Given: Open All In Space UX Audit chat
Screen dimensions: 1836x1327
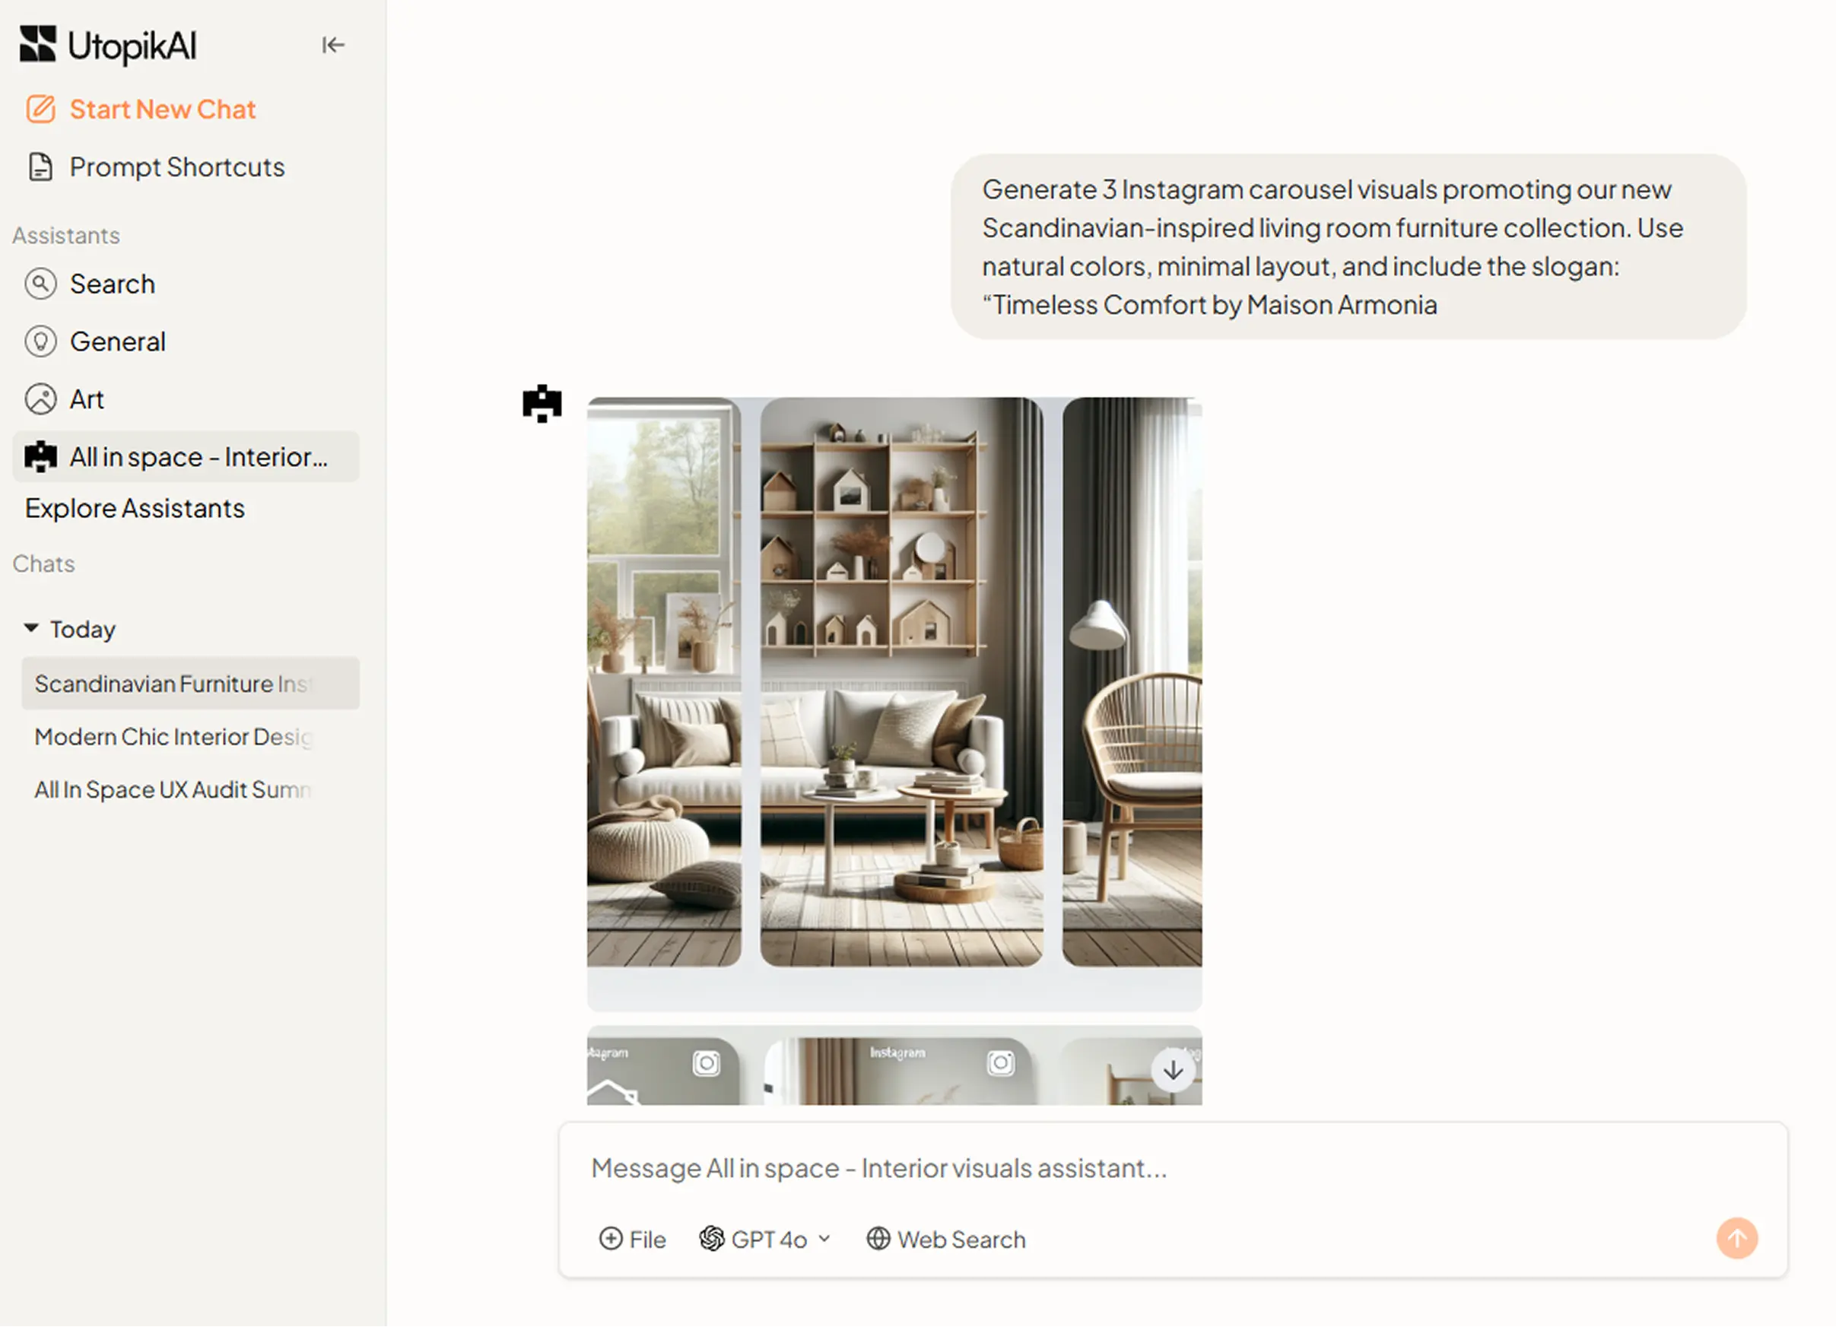Looking at the screenshot, I should [173, 790].
